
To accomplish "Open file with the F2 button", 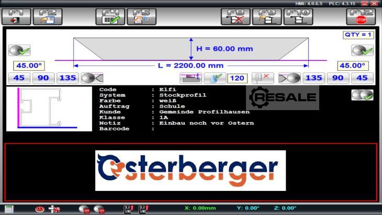I will [47, 16].
